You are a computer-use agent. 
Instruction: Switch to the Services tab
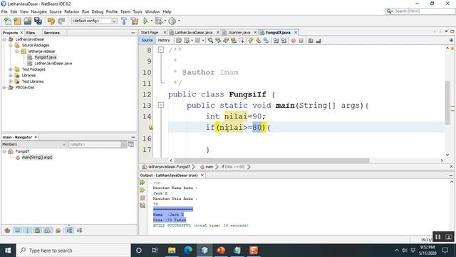(52, 33)
